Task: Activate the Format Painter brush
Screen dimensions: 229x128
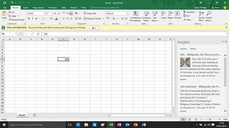Action: tap(16, 20)
